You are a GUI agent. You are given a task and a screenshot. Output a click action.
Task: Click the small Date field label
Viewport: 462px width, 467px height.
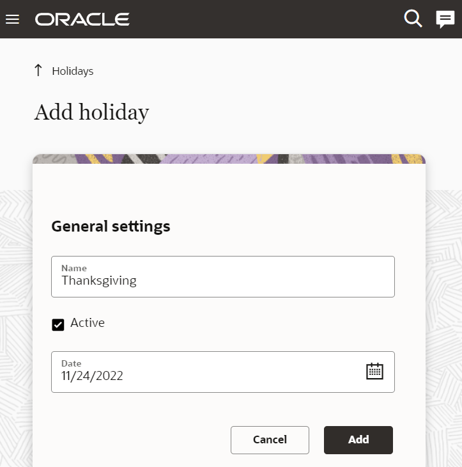[72, 363]
